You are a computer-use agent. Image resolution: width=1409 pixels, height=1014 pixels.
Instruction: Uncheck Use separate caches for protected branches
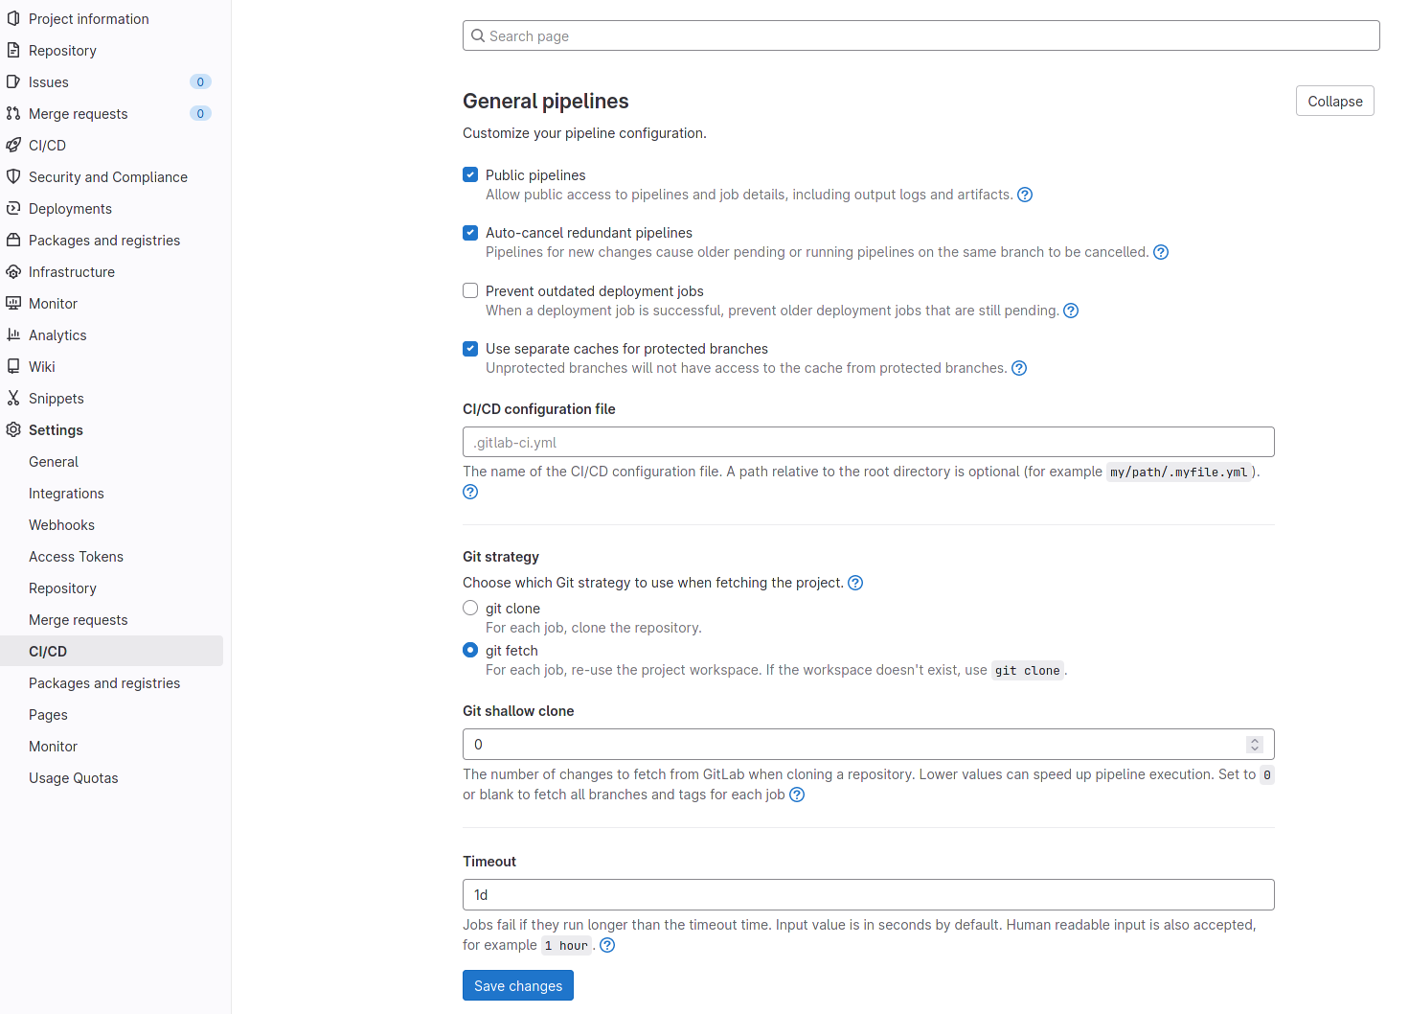[x=470, y=348]
